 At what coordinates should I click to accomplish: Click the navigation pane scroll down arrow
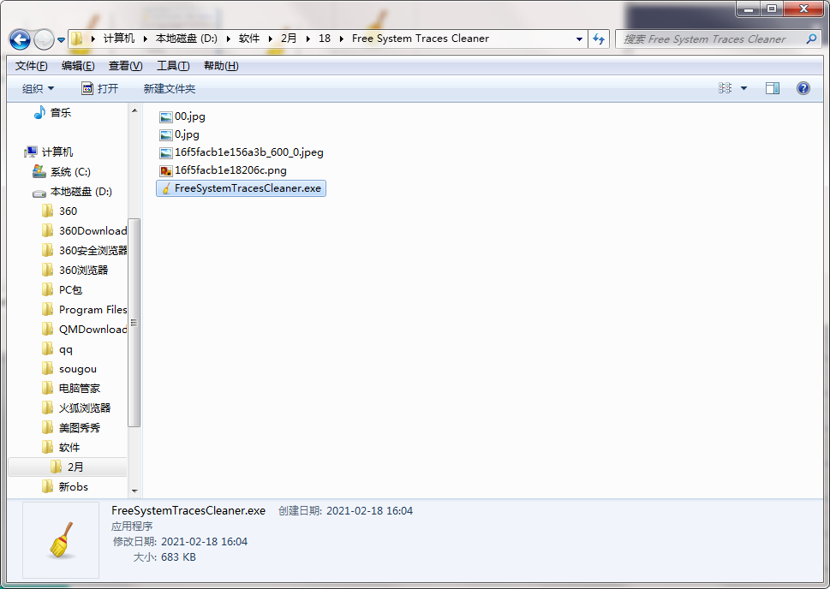click(134, 491)
